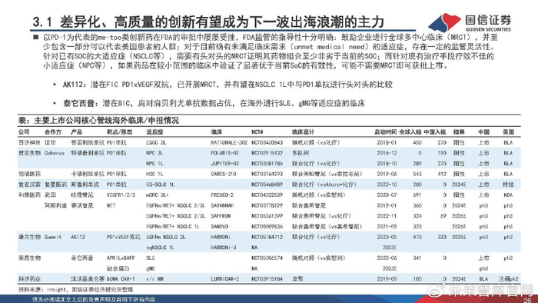Click the 中国入组 column header
This screenshot has width=538, height=303.
coord(435,132)
